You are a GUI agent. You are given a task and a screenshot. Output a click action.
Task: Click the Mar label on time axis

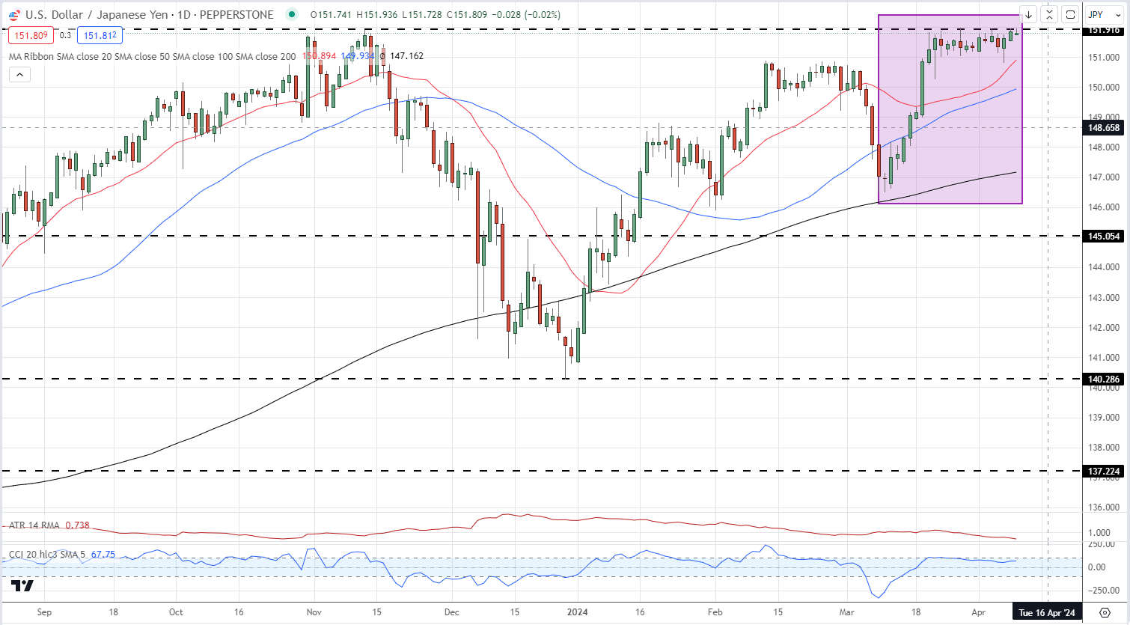846,612
